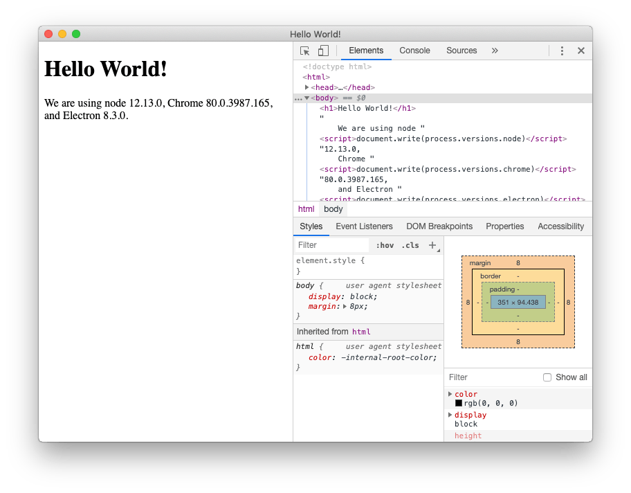Switch to the Properties tab
Screen dimensions: 631x493
click(504, 226)
